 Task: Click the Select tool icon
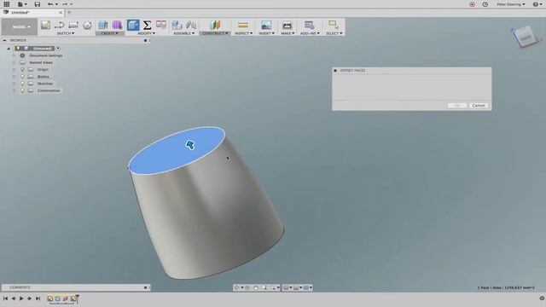pos(334,25)
